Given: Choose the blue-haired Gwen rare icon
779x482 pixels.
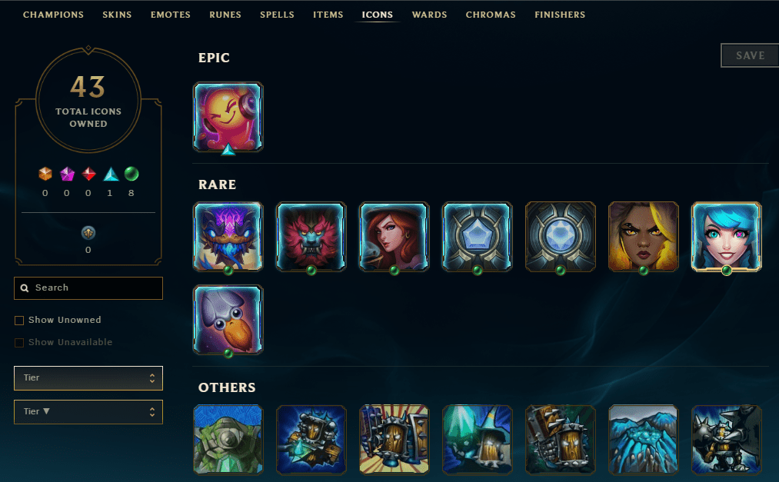Looking at the screenshot, I should pyautogui.click(x=727, y=237).
